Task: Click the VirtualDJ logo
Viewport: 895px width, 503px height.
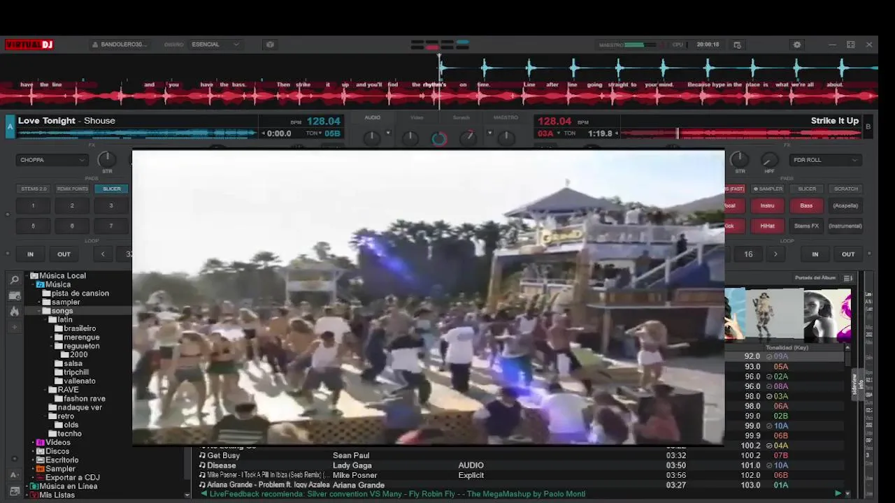Action: (29, 45)
